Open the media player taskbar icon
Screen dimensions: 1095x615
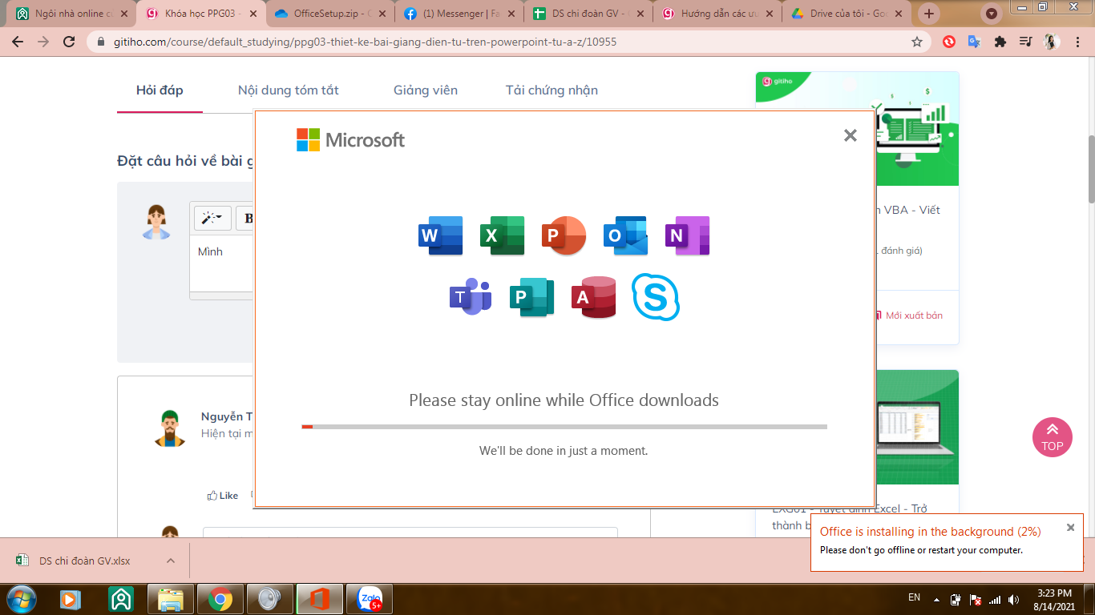71,599
